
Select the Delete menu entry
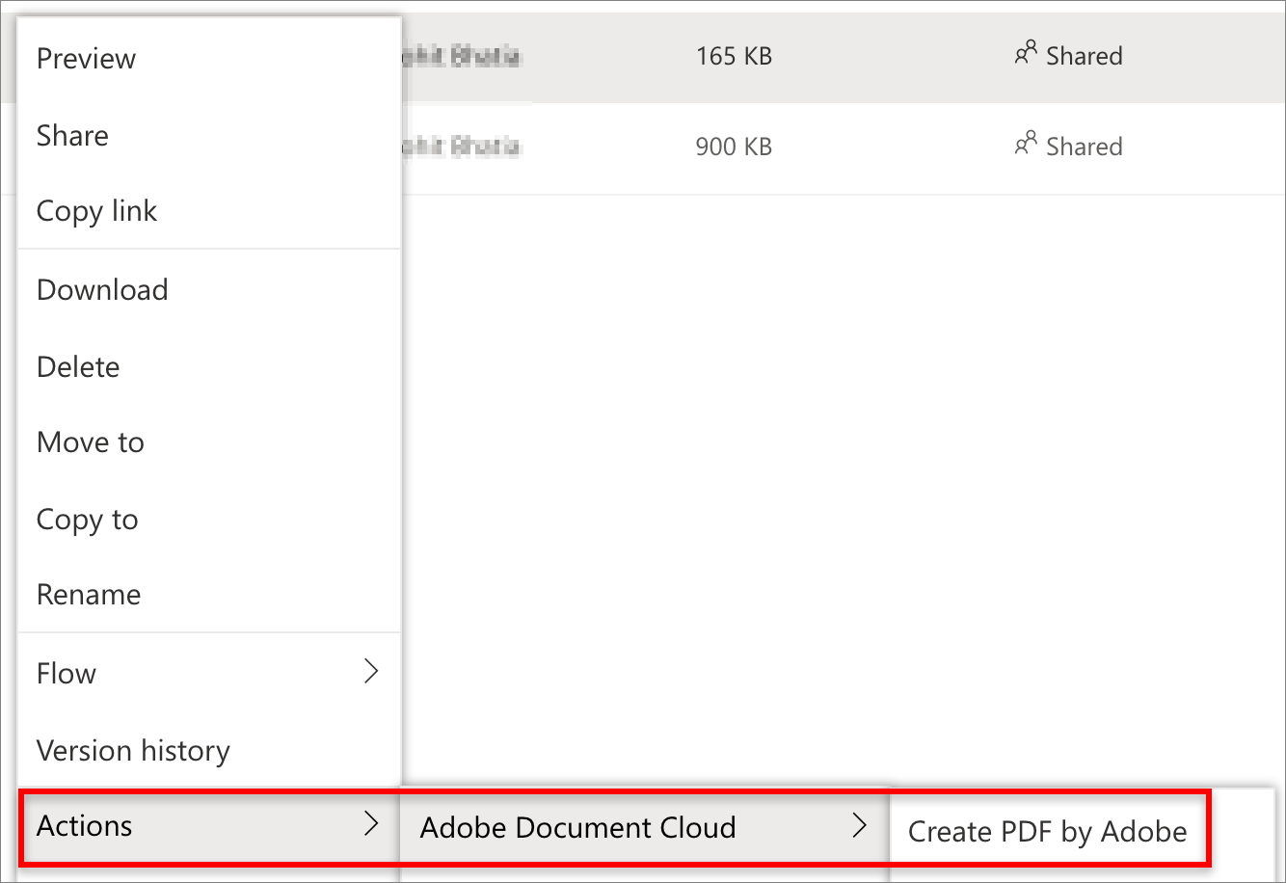coord(78,367)
